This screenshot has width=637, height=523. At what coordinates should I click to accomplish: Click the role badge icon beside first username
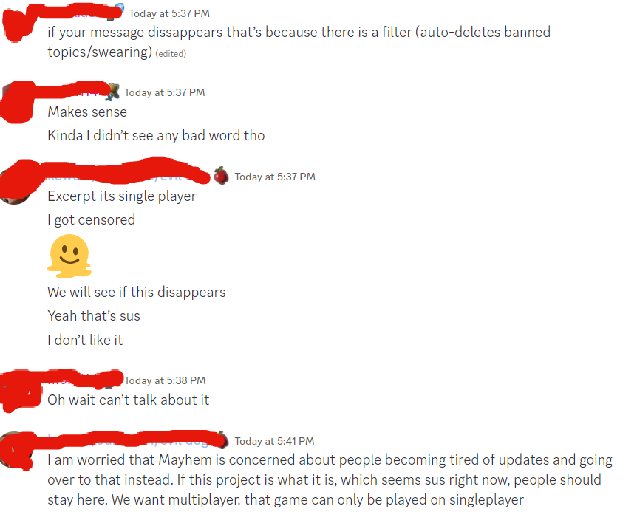coord(118,10)
